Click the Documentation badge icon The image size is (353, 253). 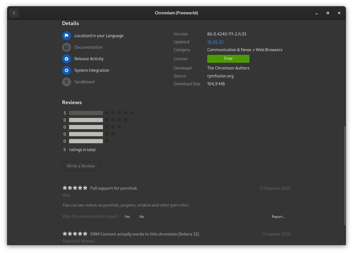coord(67,47)
